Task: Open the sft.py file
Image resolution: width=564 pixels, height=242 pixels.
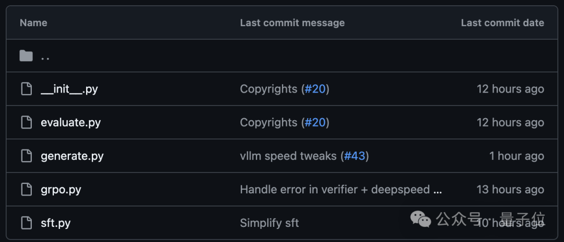Action: click(55, 223)
